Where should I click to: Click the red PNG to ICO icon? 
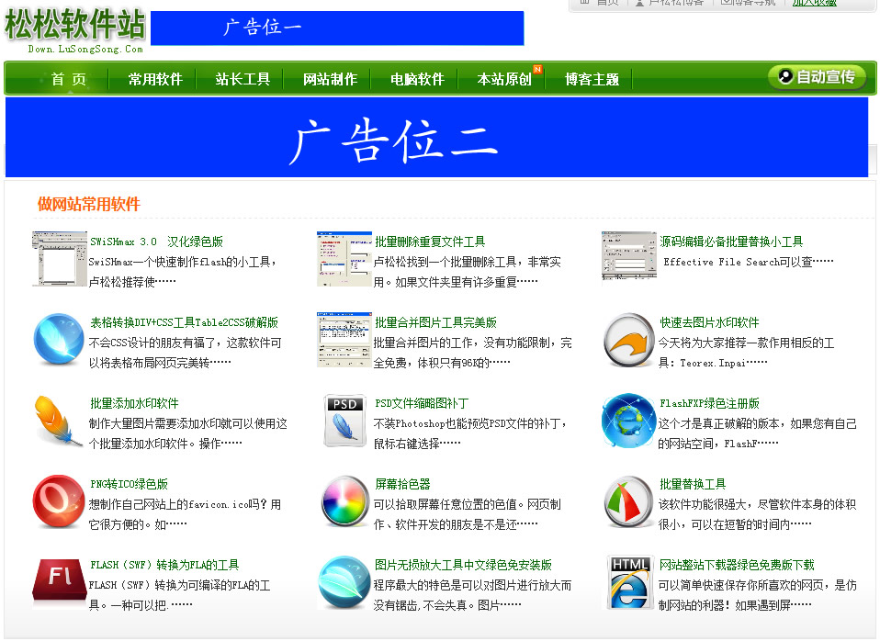coord(60,501)
